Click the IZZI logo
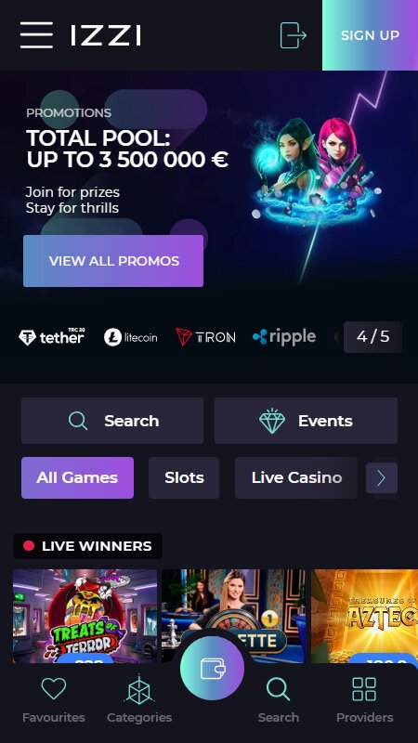 (106, 35)
